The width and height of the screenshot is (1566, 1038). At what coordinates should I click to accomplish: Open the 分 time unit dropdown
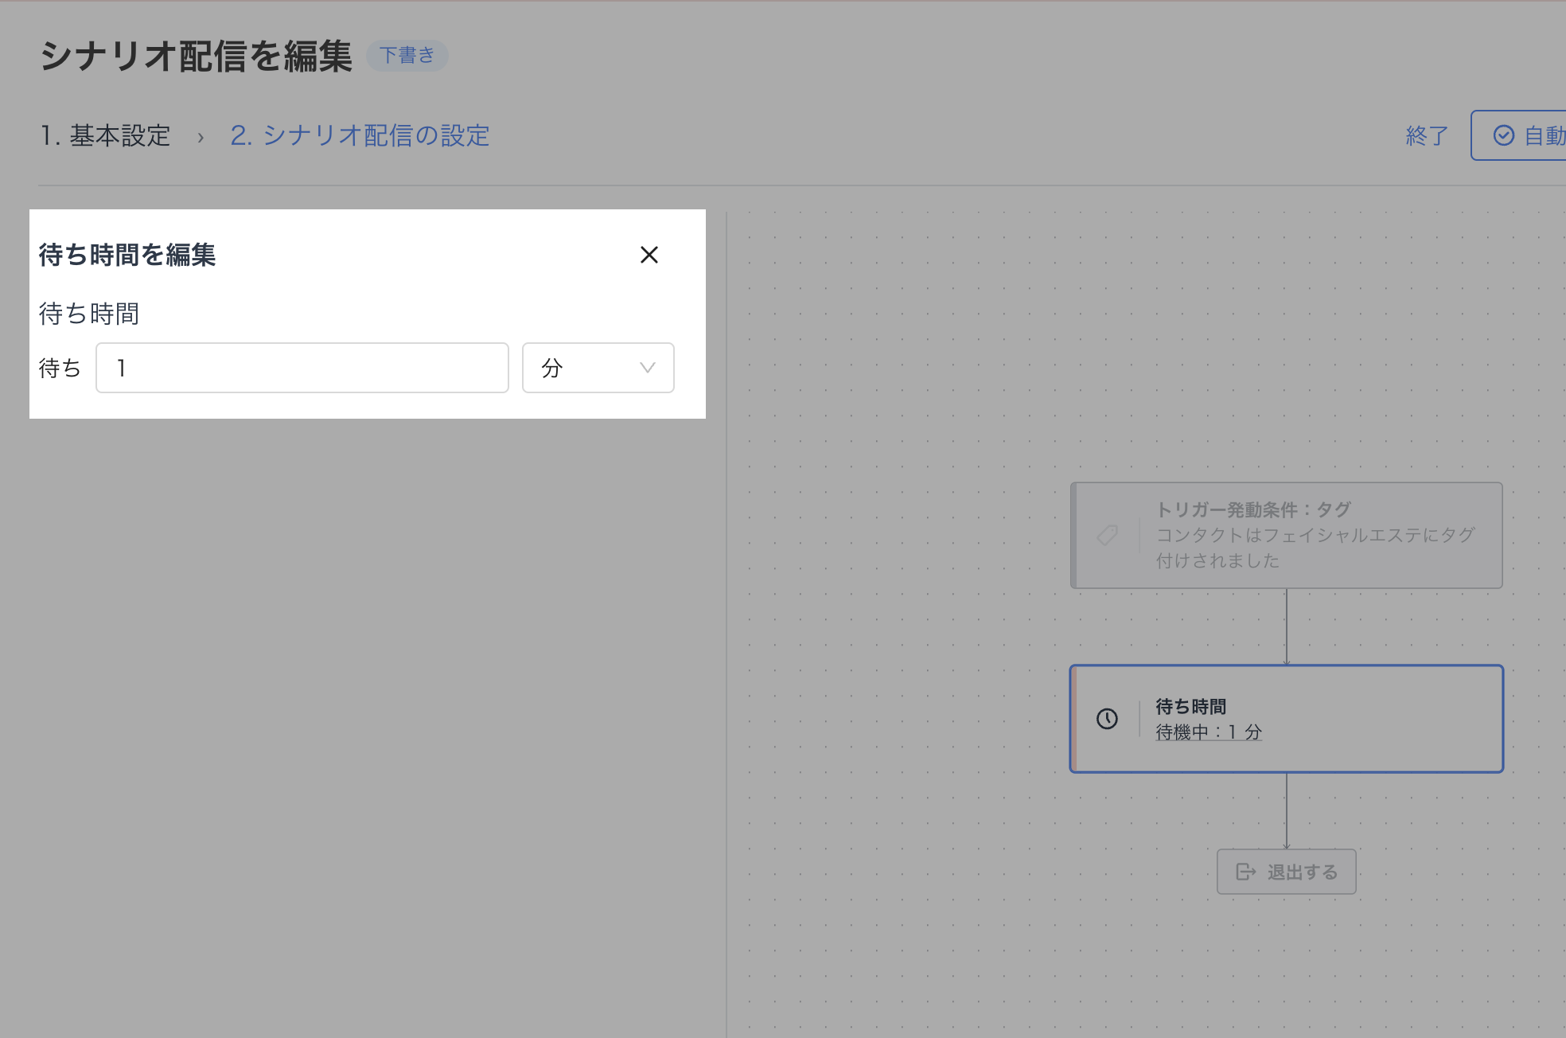[x=597, y=368]
